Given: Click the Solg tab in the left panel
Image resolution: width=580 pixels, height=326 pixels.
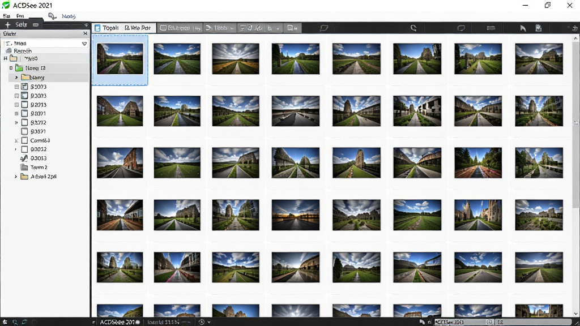Looking at the screenshot, I should (21, 25).
